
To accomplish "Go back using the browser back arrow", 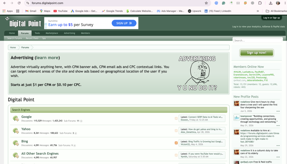I will [x=4, y=3].
